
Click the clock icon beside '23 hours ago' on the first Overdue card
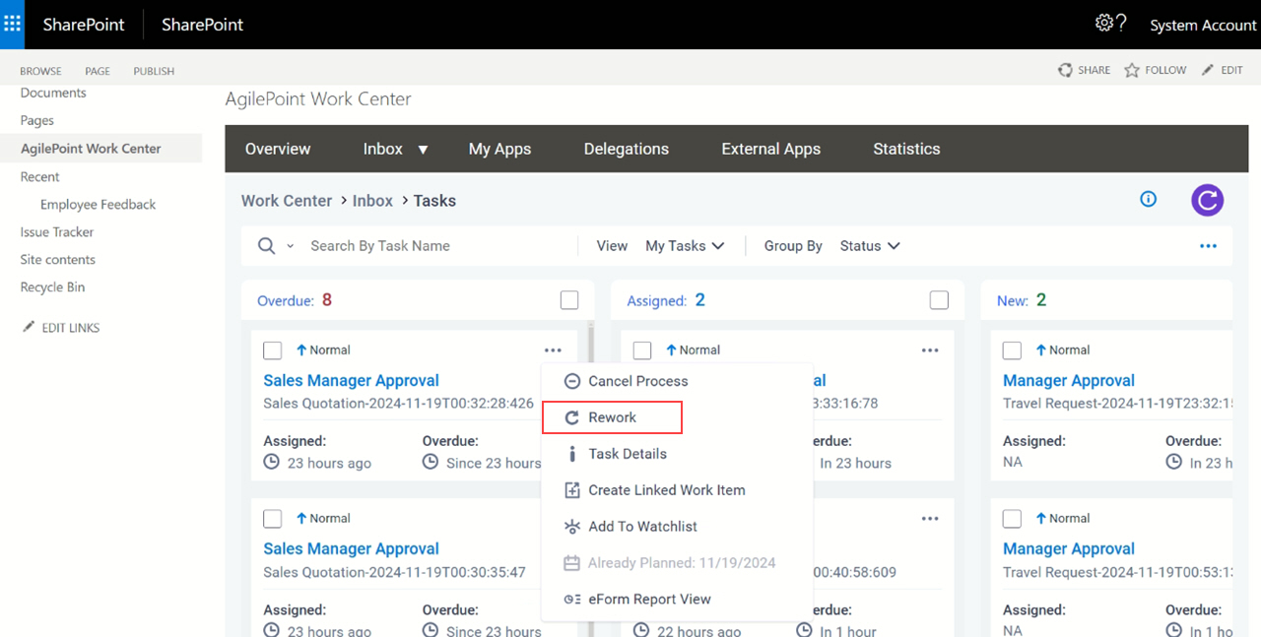coord(272,462)
